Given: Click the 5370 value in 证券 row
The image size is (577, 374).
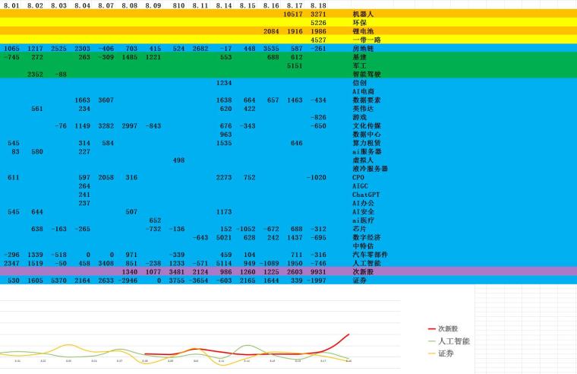Looking at the screenshot, I should pyautogui.click(x=59, y=280).
